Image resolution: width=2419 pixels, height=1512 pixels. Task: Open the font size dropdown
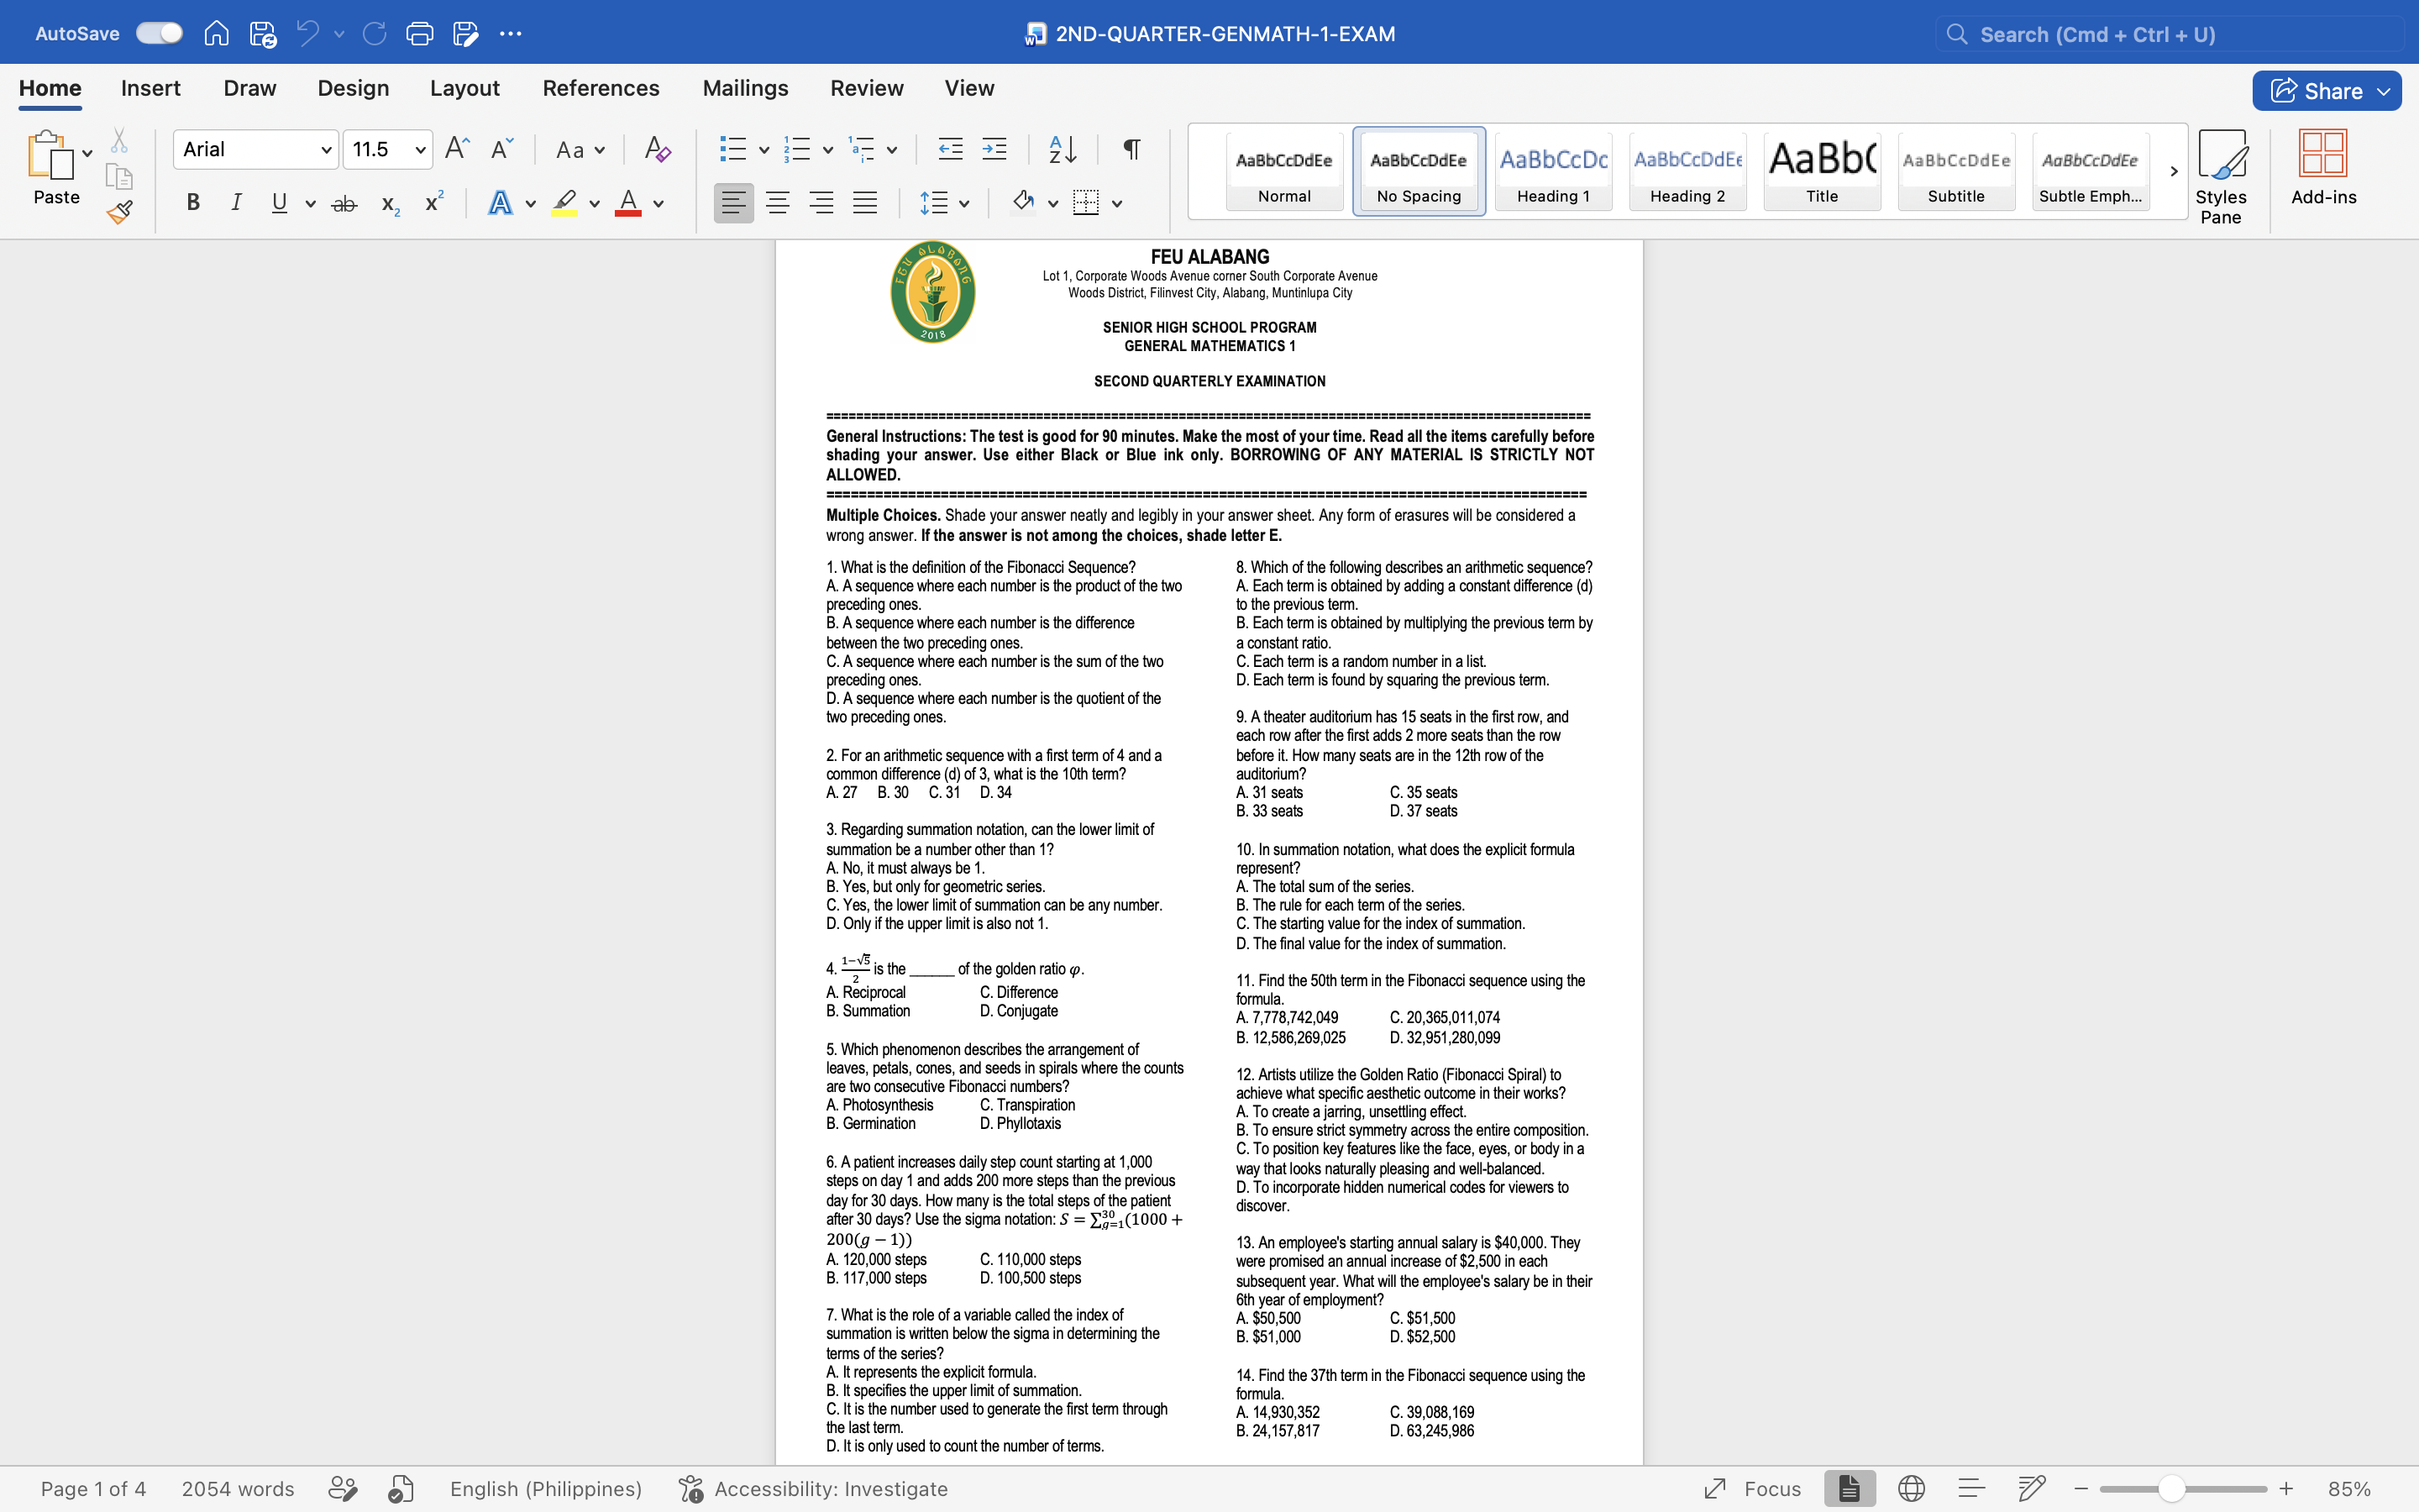click(x=421, y=150)
